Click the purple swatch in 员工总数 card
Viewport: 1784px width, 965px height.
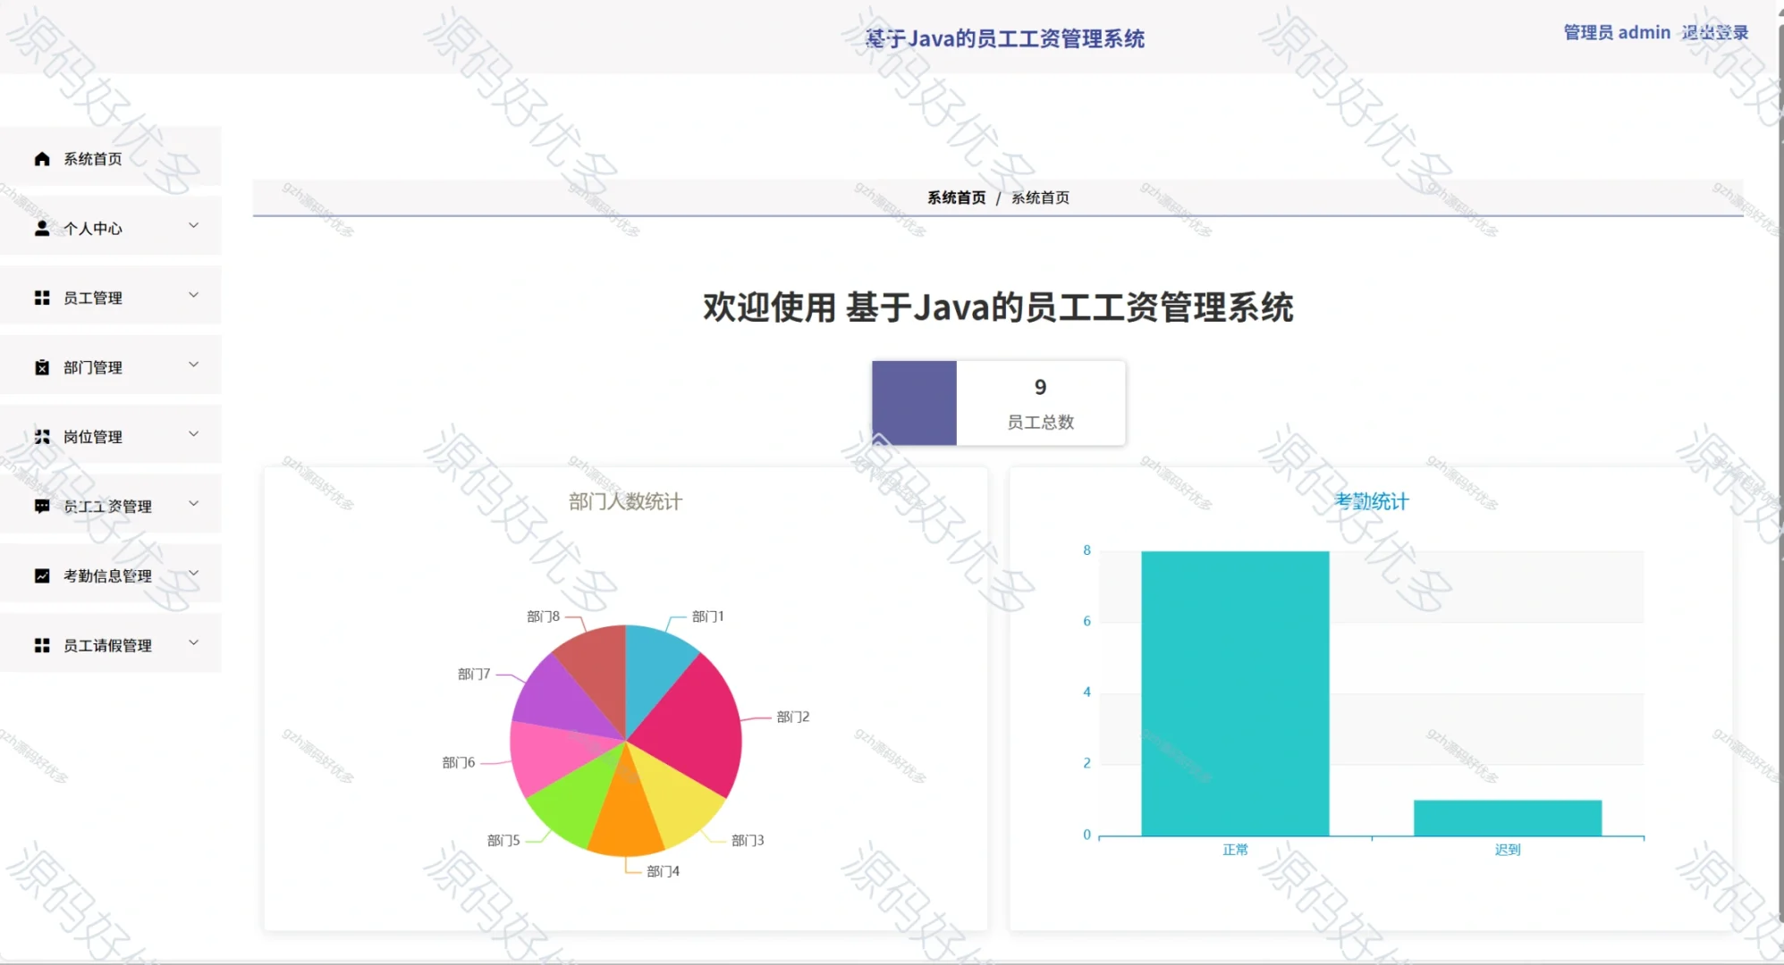[914, 402]
